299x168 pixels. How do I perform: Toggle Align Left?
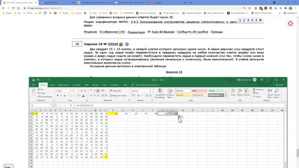point(91,96)
